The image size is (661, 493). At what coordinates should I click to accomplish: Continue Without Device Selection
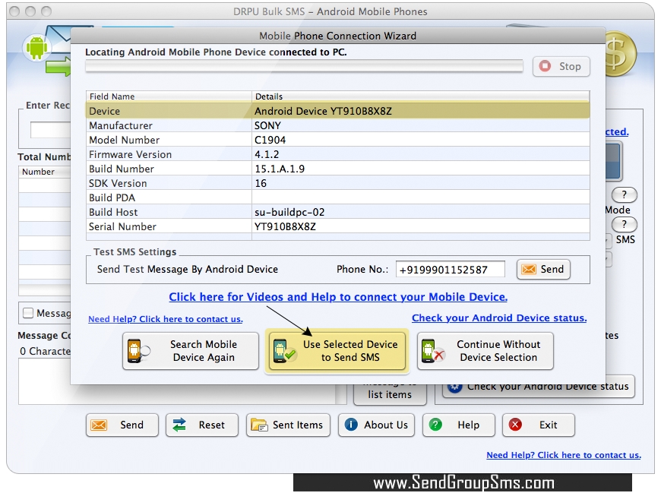pos(485,351)
